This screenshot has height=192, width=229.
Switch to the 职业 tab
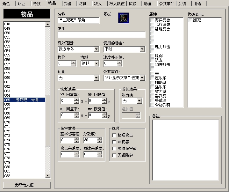point(22,4)
